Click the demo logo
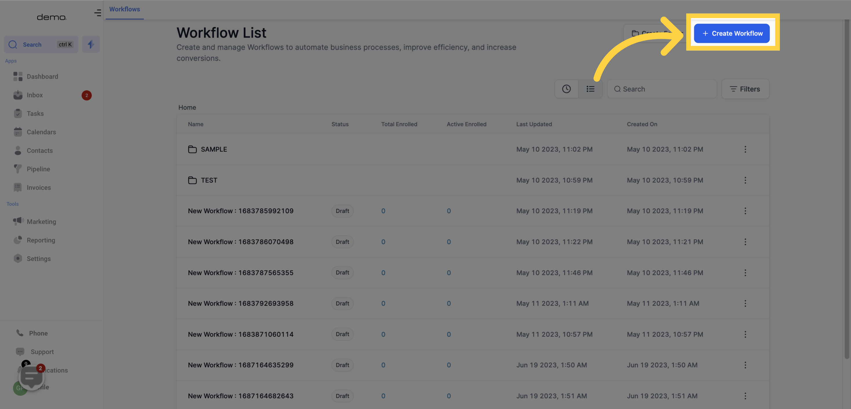The height and width of the screenshot is (409, 851). [x=52, y=17]
